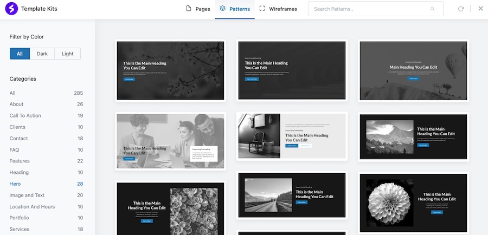Open the Pages tab

198,9
